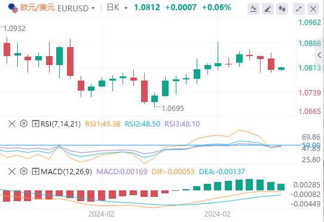324x222 pixels.
Task: Open the 日K timeframe dropdown
Action: click(x=117, y=8)
